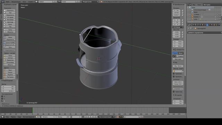Add a Куб (cube) mesh primitive
The image size is (222, 125).
[9, 12]
